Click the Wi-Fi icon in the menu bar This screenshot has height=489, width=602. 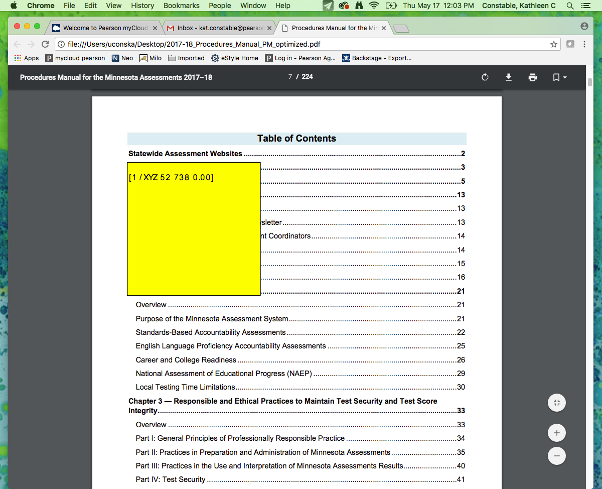click(374, 6)
